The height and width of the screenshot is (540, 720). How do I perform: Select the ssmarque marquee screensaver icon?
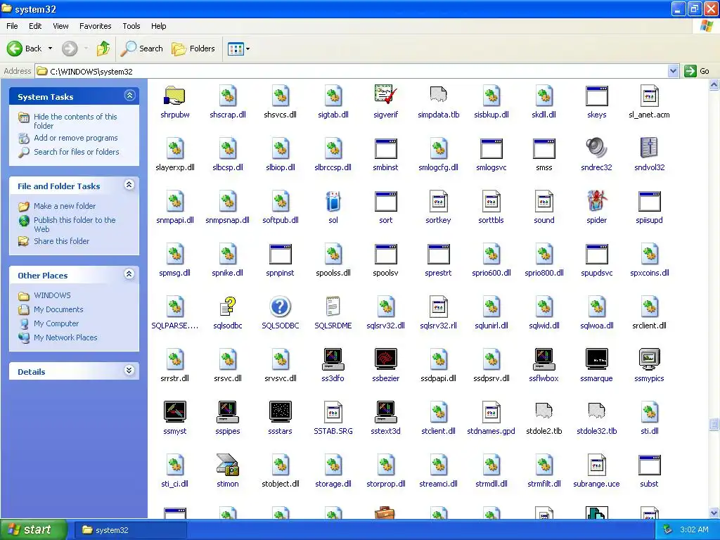tap(596, 359)
